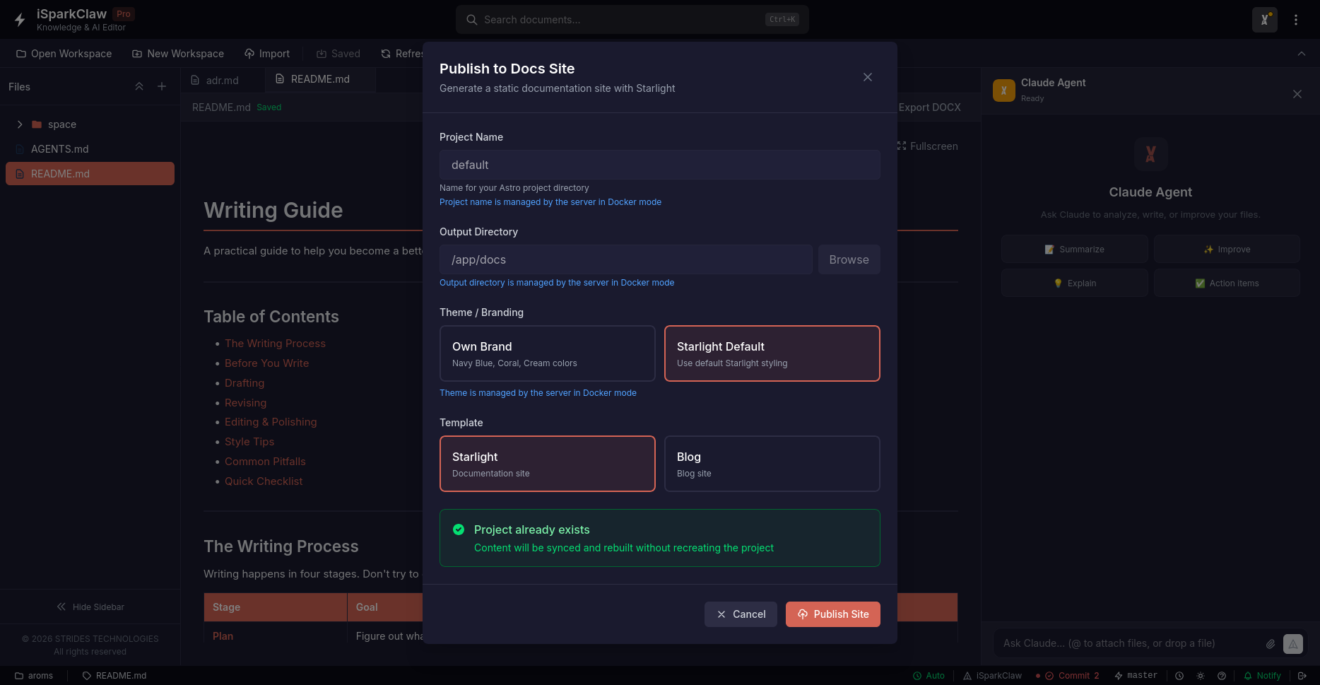Click logout icon in status bar
The height and width of the screenshot is (685, 1320).
pos(1302,676)
